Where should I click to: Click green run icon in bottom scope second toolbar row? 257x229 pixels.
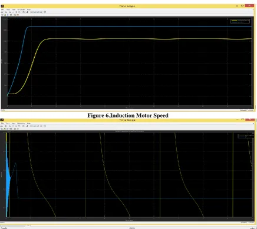(x=5, y=129)
